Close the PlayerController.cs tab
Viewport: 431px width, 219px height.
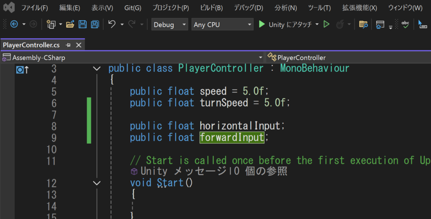[x=78, y=45]
